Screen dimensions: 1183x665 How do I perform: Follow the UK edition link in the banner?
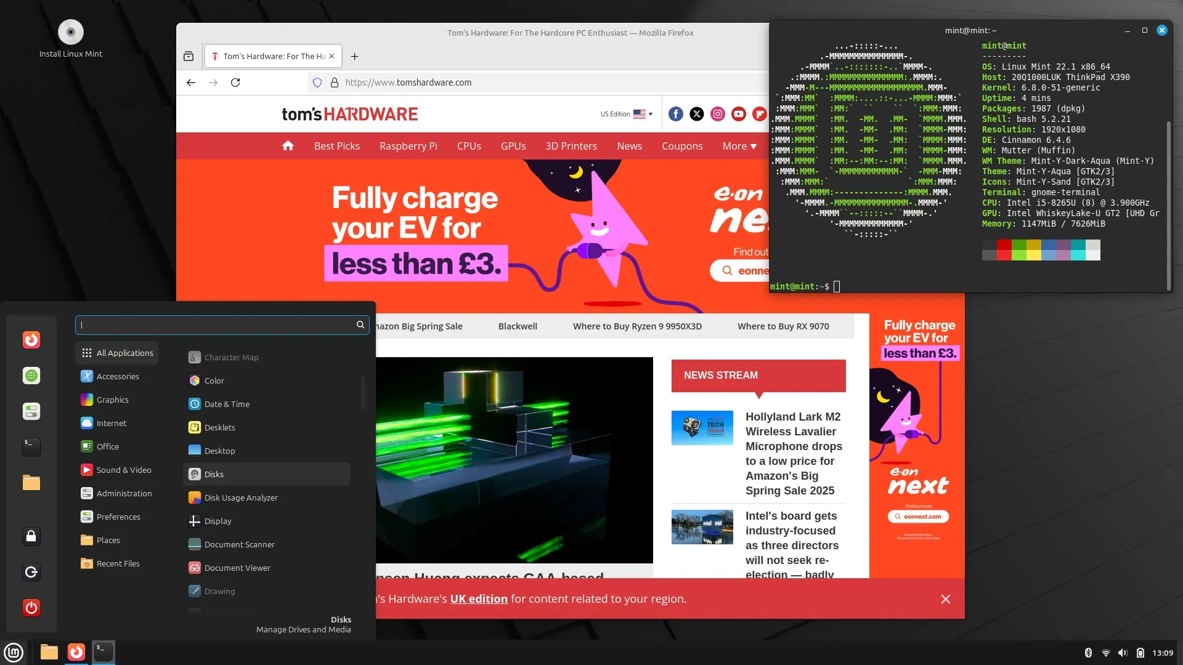479,599
